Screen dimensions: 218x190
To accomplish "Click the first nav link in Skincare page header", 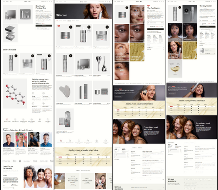I will (x=57, y=2).
